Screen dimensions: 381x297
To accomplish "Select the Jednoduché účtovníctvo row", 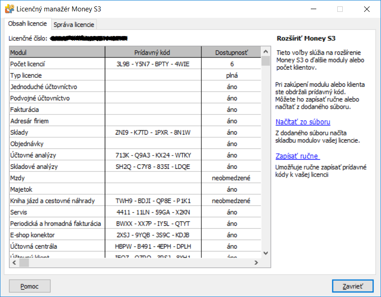I will [x=135, y=87].
